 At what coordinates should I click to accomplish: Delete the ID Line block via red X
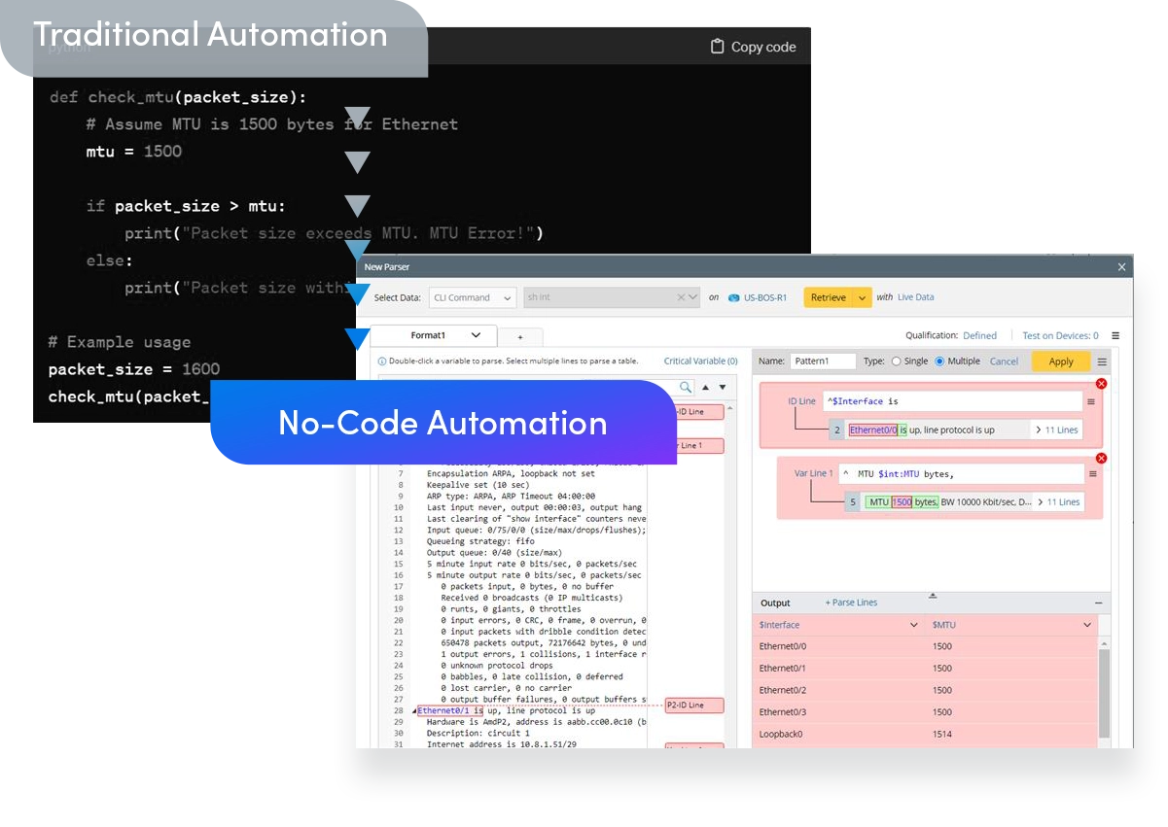point(1101,384)
